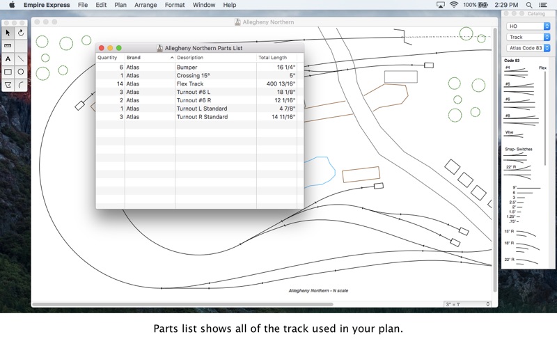
Task: Click the Total Length column header
Action: (276, 58)
